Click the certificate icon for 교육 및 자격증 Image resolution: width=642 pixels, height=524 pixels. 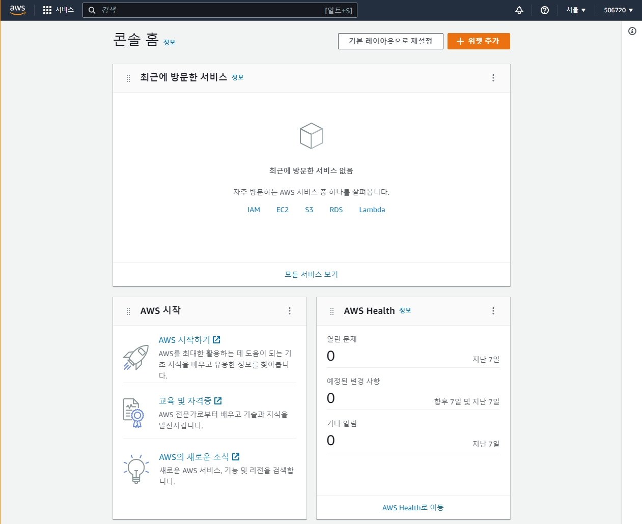[133, 413]
